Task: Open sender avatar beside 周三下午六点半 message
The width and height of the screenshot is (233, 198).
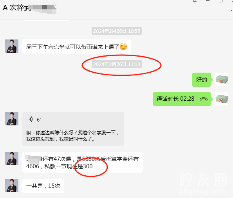Action: click(x=12, y=46)
